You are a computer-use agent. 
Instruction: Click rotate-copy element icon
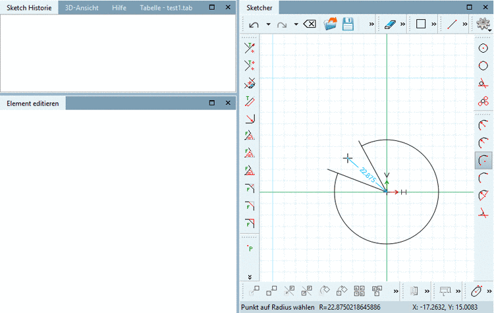pyautogui.click(x=342, y=291)
